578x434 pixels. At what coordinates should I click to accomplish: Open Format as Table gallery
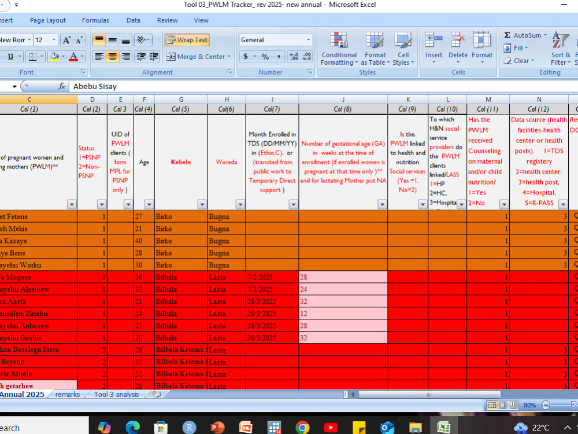[x=375, y=49]
